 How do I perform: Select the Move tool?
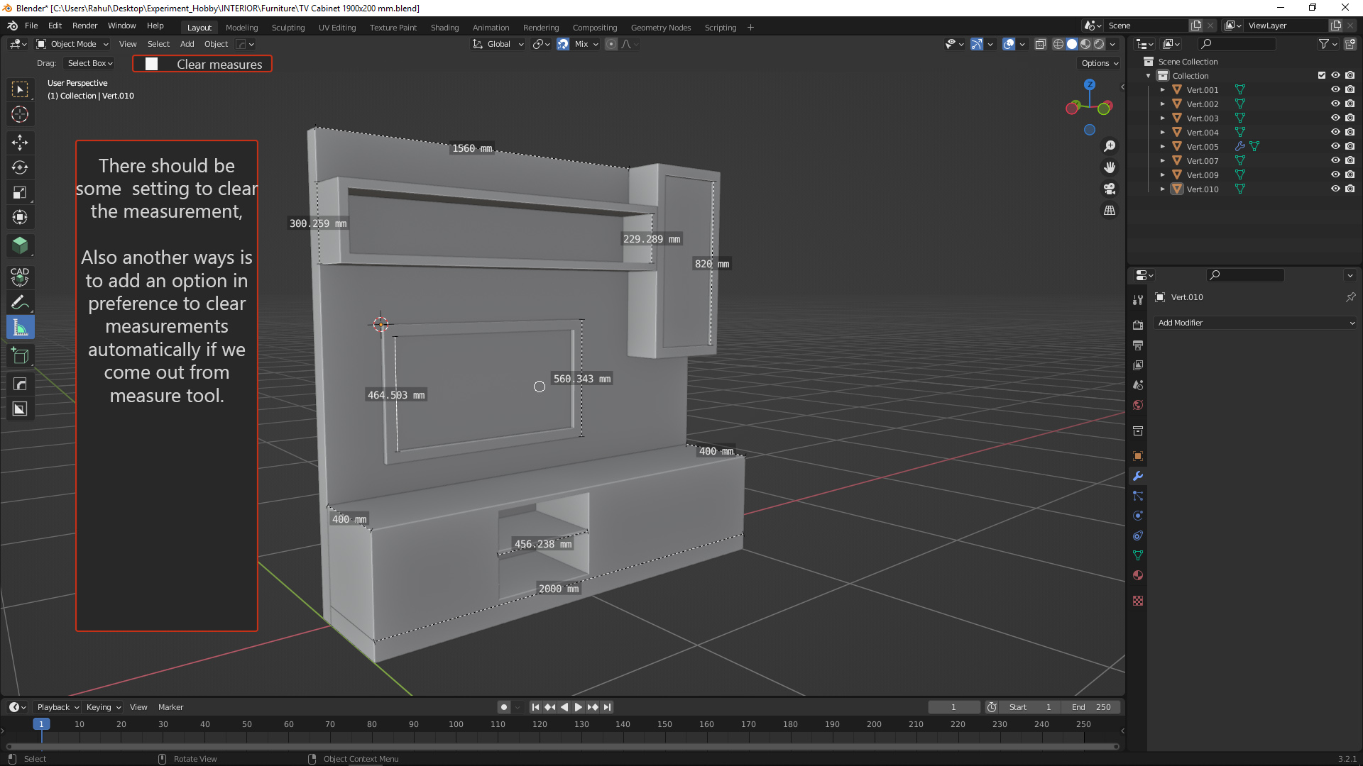20,143
